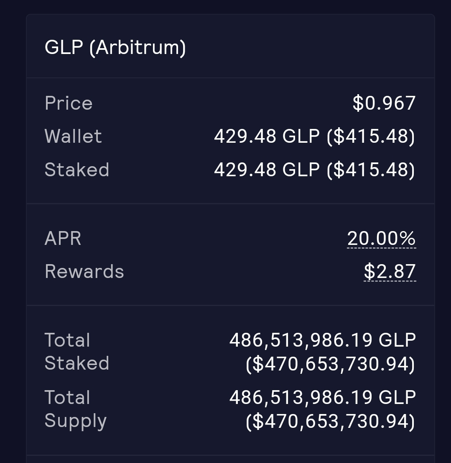This screenshot has width=451, height=463.
Task: Click the underlined 20.00% APR value
Action: tap(382, 238)
